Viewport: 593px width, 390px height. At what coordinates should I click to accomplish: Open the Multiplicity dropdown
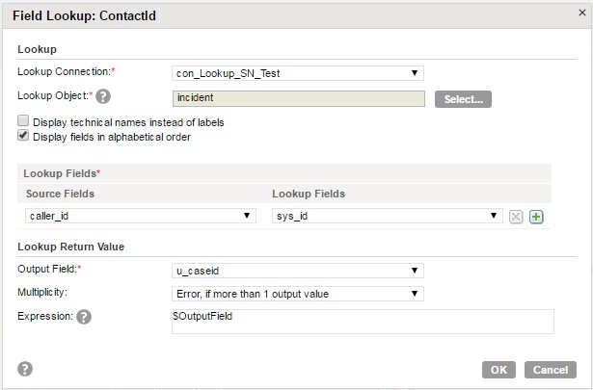click(x=298, y=294)
